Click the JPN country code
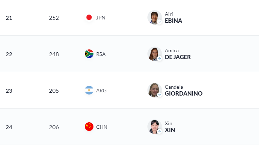The width and height of the screenshot is (259, 145). click(x=101, y=18)
